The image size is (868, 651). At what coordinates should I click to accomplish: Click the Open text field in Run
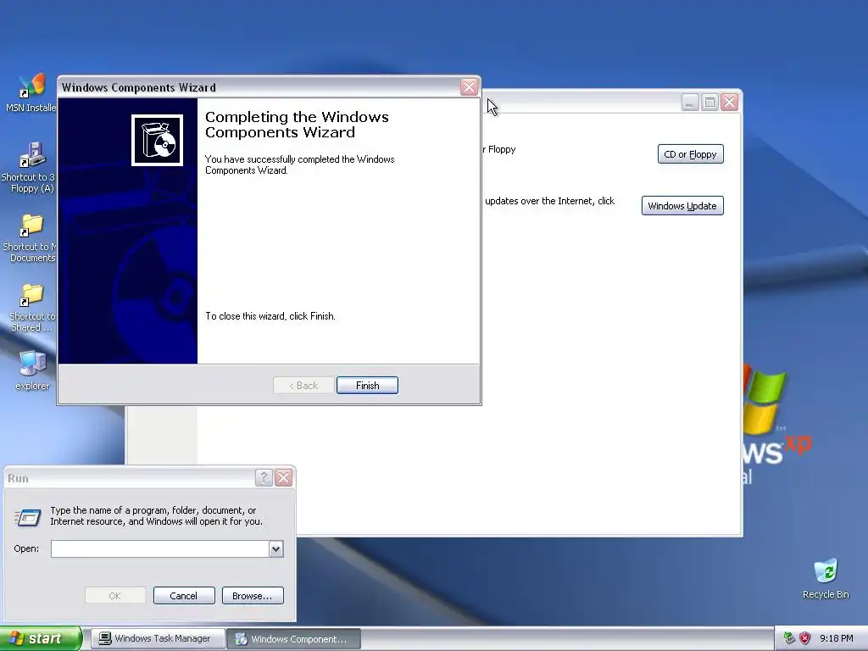[x=160, y=548]
